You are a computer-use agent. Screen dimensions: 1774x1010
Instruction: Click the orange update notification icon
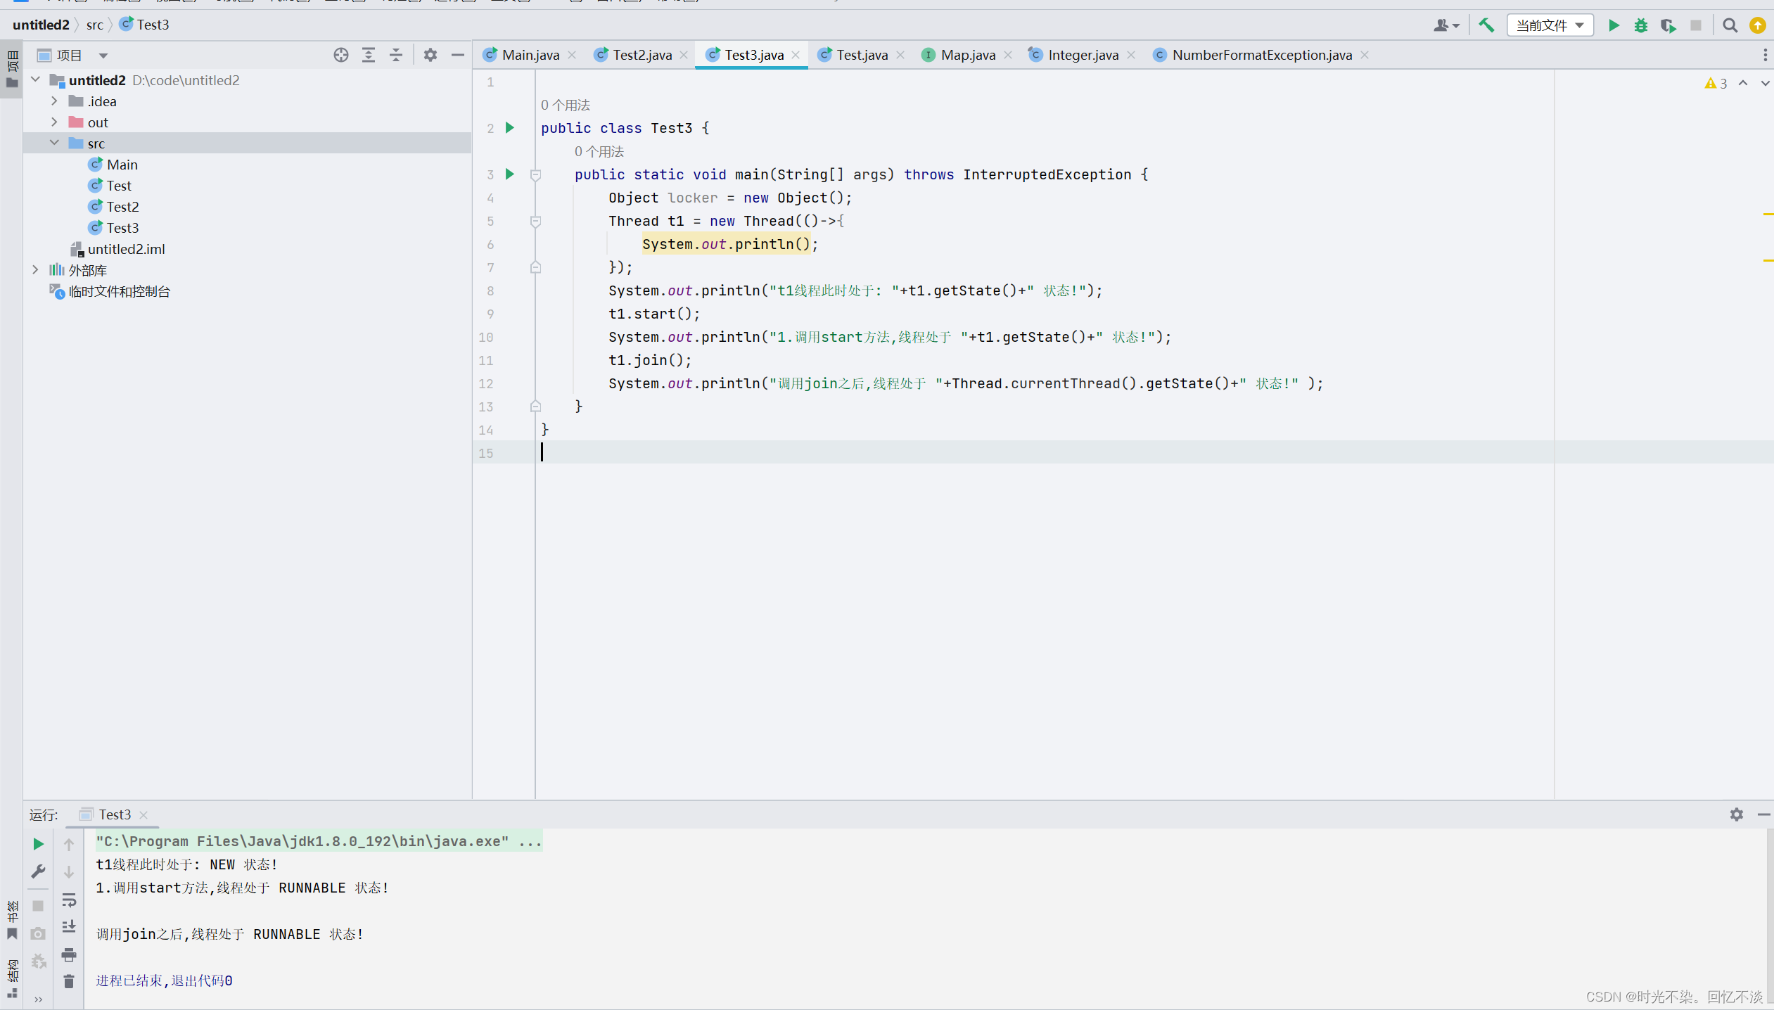coord(1757,25)
